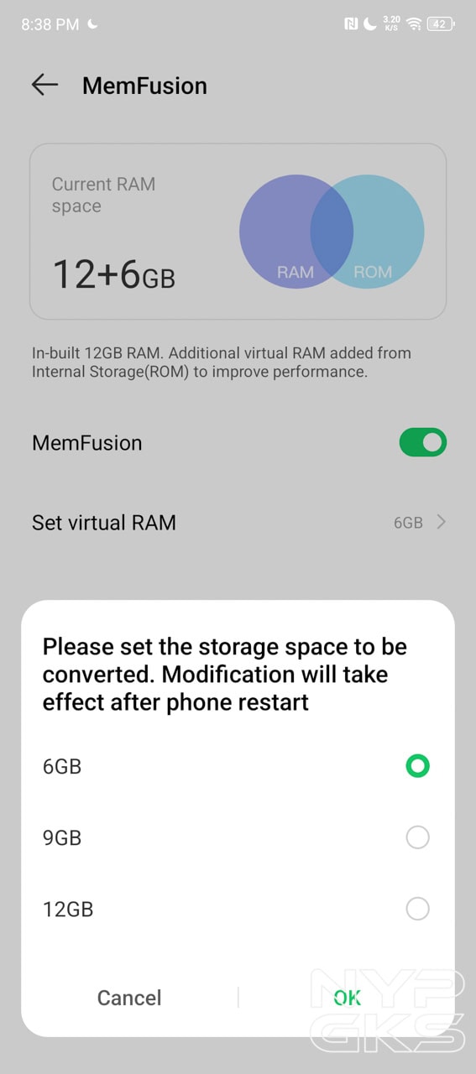The width and height of the screenshot is (476, 1074).
Task: Tap the battery indicator icon
Action: tap(441, 24)
